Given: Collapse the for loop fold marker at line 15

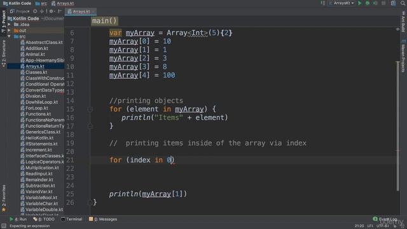Looking at the screenshot, I should point(90,109).
